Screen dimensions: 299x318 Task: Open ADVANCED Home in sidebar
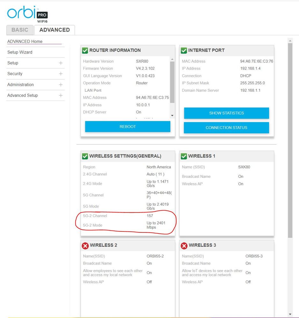[25, 41]
